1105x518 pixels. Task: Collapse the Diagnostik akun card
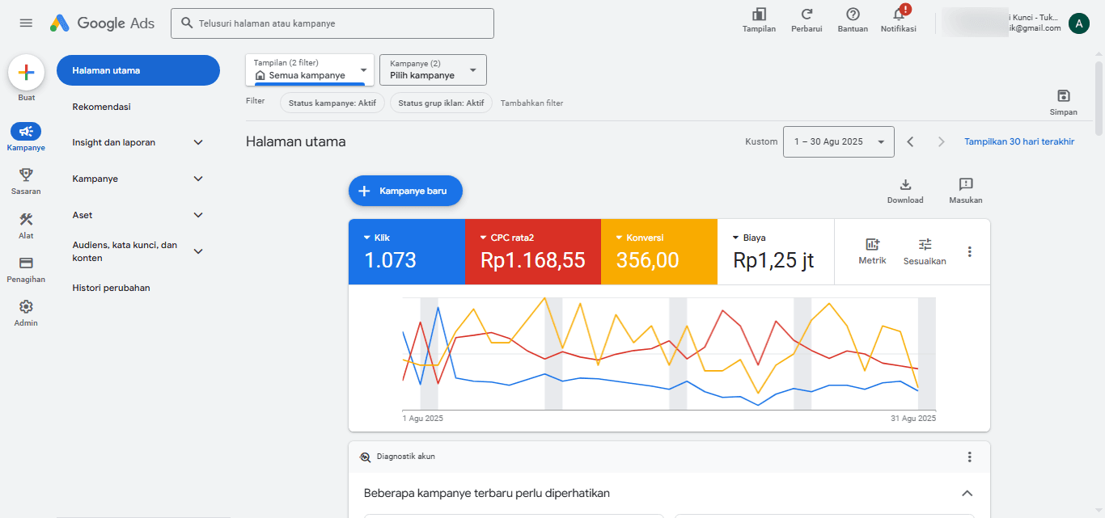click(x=967, y=493)
